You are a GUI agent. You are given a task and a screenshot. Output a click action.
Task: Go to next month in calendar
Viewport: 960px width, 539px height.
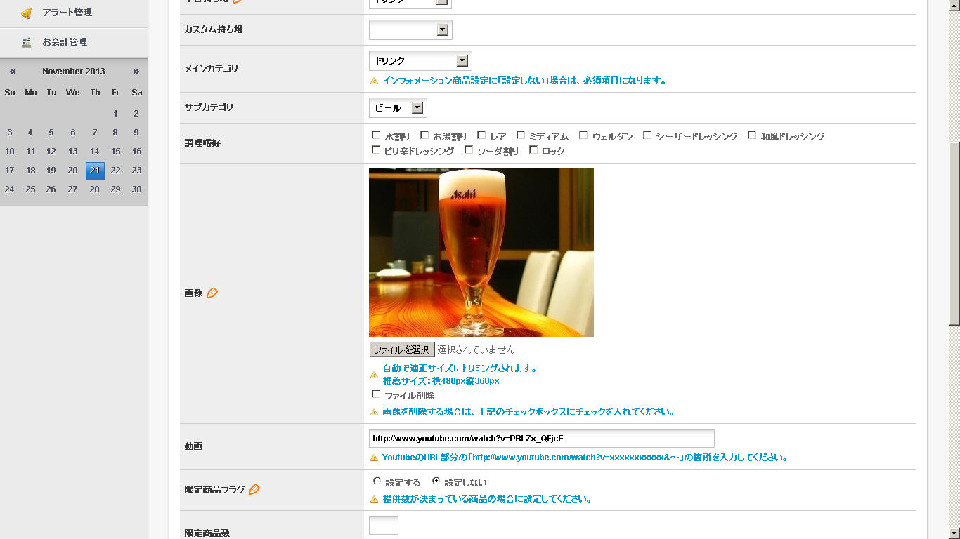coord(136,72)
